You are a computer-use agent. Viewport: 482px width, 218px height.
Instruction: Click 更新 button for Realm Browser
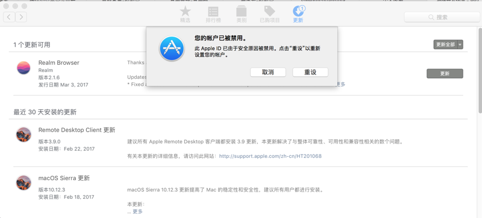pos(445,74)
